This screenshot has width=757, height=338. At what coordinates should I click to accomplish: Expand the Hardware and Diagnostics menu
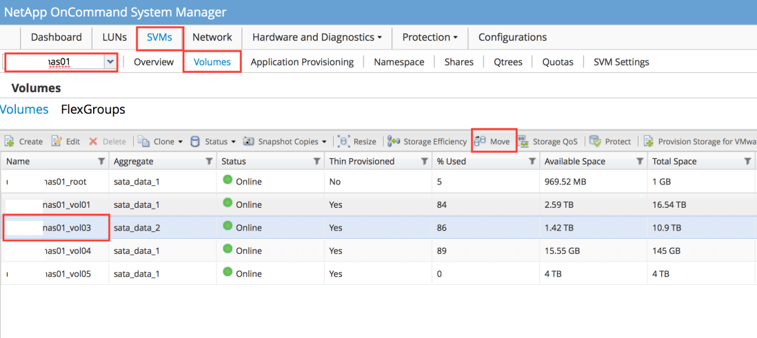[x=317, y=37]
